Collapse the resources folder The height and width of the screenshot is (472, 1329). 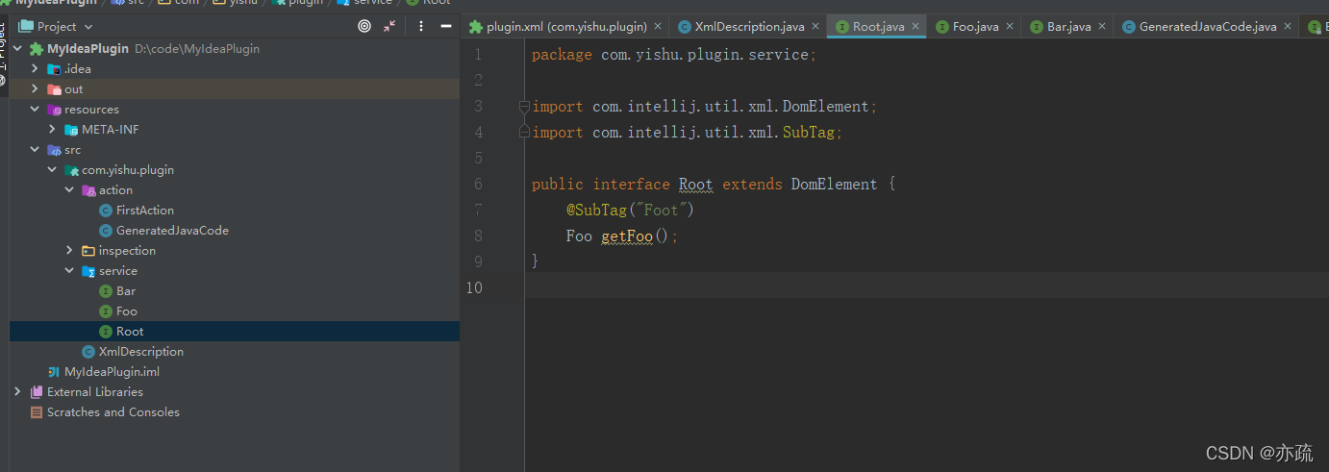pos(35,110)
